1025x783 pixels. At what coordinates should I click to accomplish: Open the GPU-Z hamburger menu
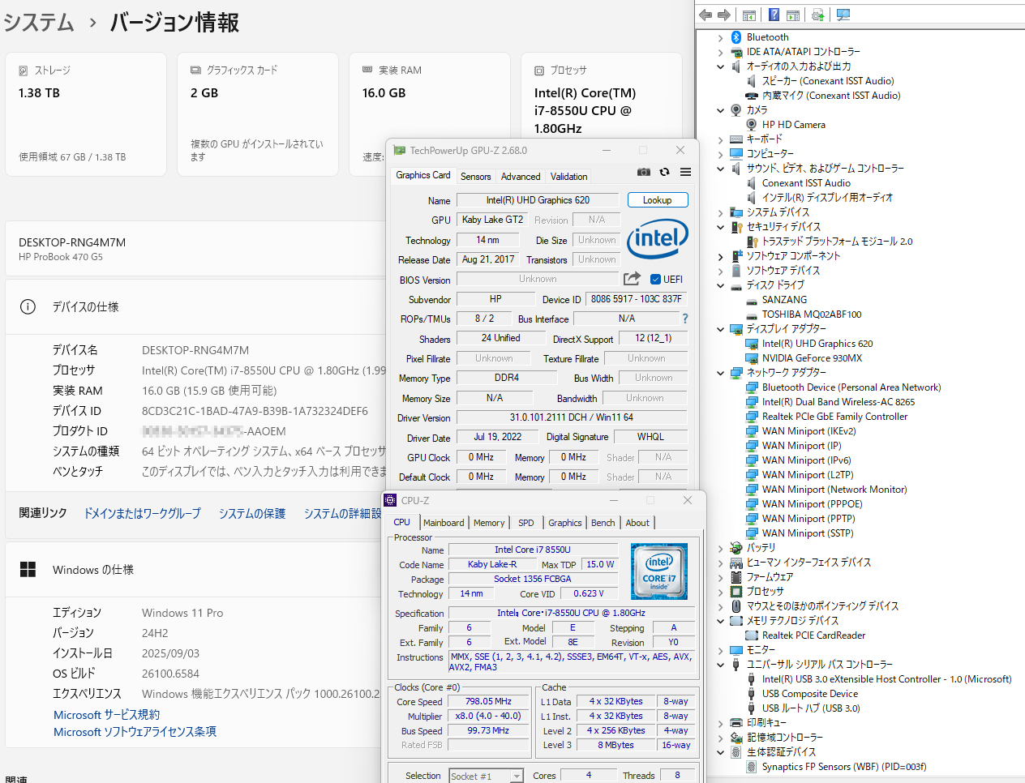(685, 172)
